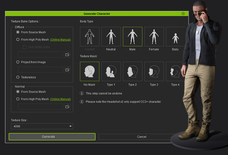This screenshot has height=155, width=228.
Task: Select Project from Image radio button
Action: [x=18, y=62]
